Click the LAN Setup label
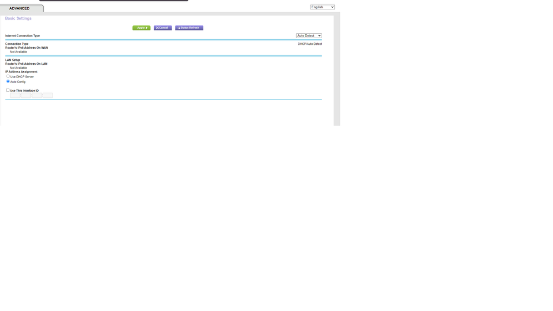 pyautogui.click(x=13, y=60)
